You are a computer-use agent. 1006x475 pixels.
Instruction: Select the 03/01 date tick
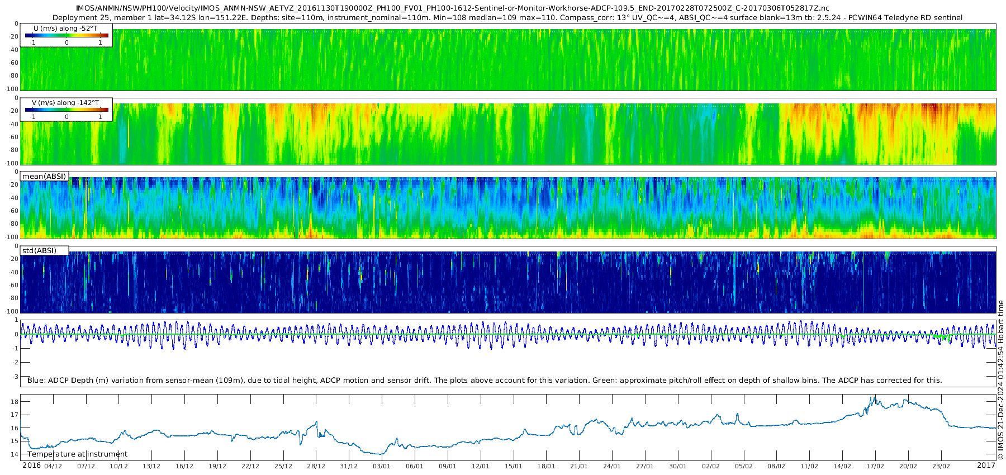point(382,466)
